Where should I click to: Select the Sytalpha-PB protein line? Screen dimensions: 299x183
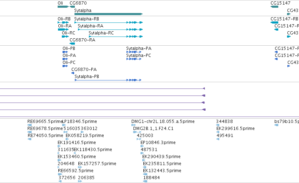(x=108, y=80)
